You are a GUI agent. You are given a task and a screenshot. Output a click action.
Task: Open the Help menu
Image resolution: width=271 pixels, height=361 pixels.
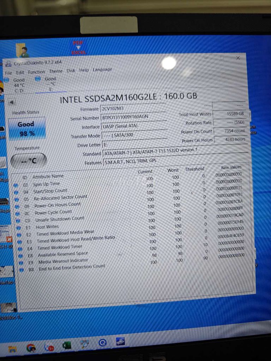pyautogui.click(x=84, y=70)
